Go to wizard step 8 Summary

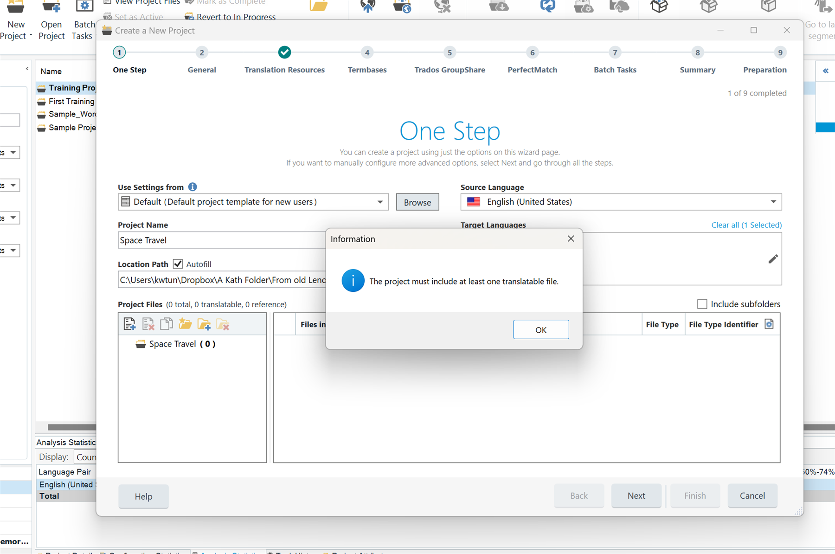point(698,52)
